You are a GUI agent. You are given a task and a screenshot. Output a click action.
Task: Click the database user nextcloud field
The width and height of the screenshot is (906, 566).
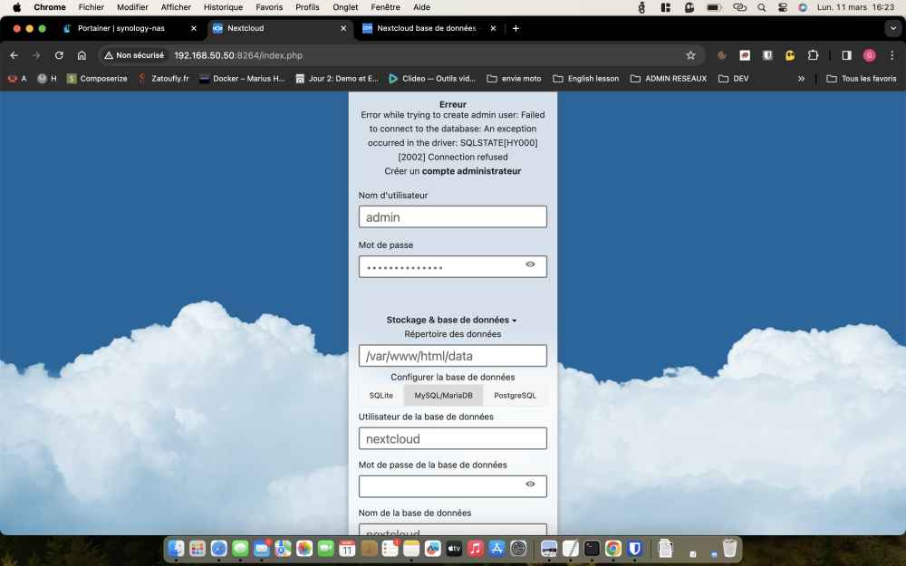[452, 438]
